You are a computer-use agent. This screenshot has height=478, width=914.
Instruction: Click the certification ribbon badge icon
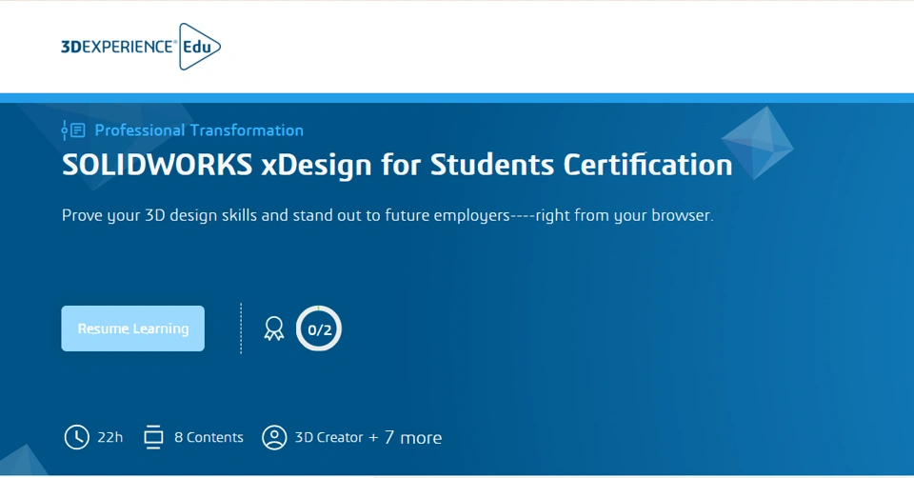coord(273,329)
